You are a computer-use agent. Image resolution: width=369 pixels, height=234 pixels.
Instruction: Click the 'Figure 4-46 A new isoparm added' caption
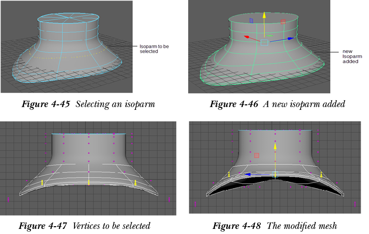(x=277, y=104)
